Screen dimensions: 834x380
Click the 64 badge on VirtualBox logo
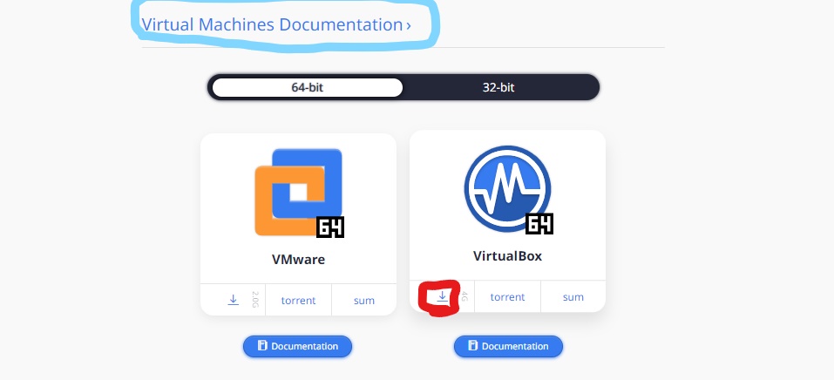(x=539, y=224)
